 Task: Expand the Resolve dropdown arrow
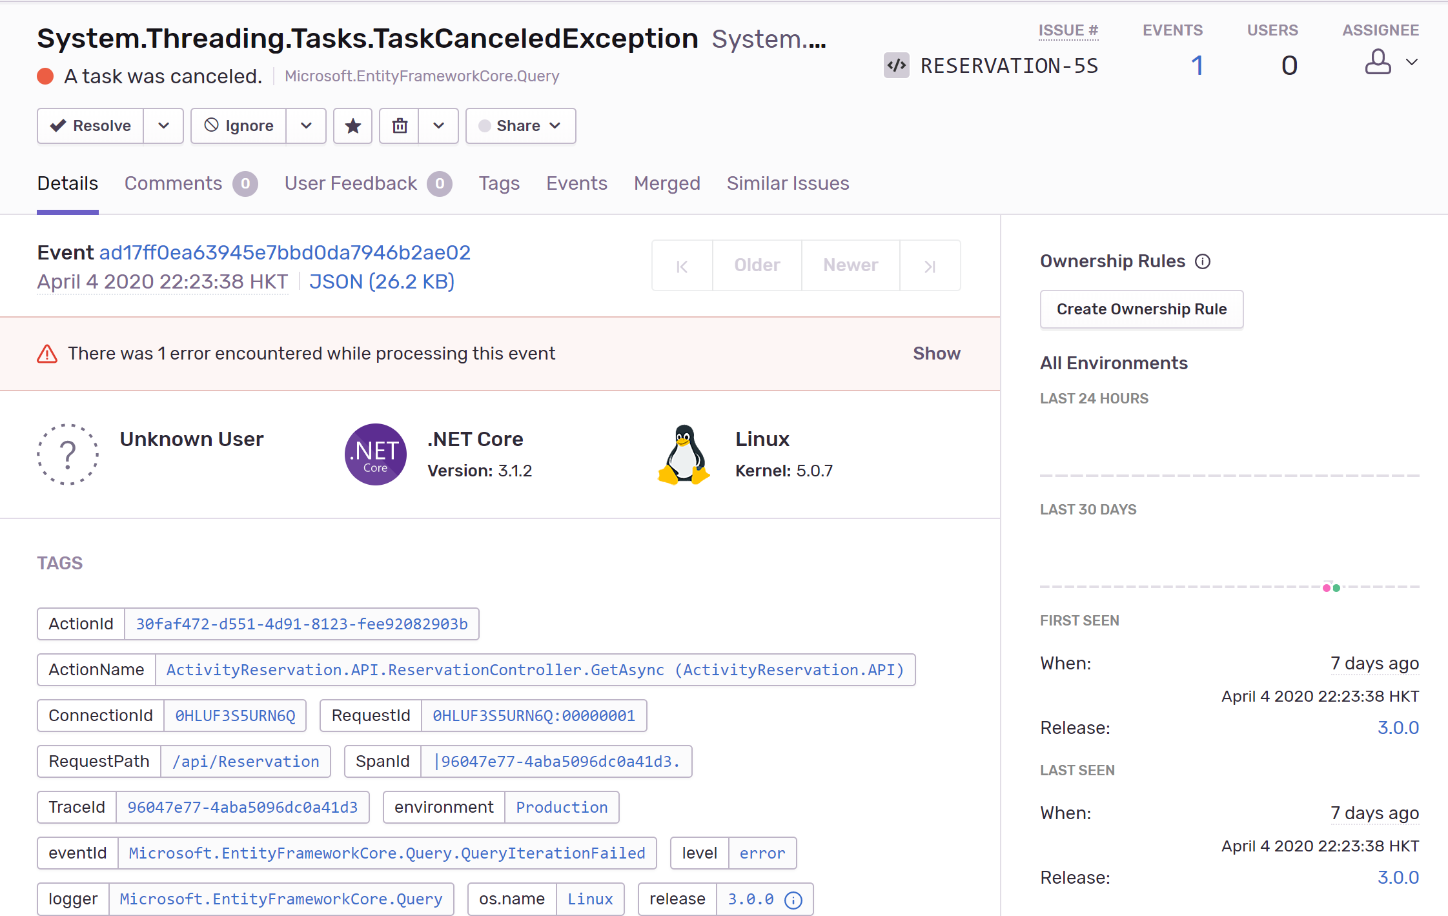click(163, 126)
